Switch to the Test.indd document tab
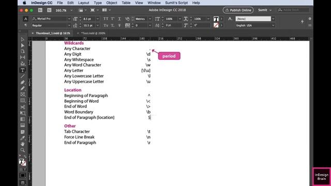Image resolution: width=331 pixels, height=186 pixels. coord(93,33)
